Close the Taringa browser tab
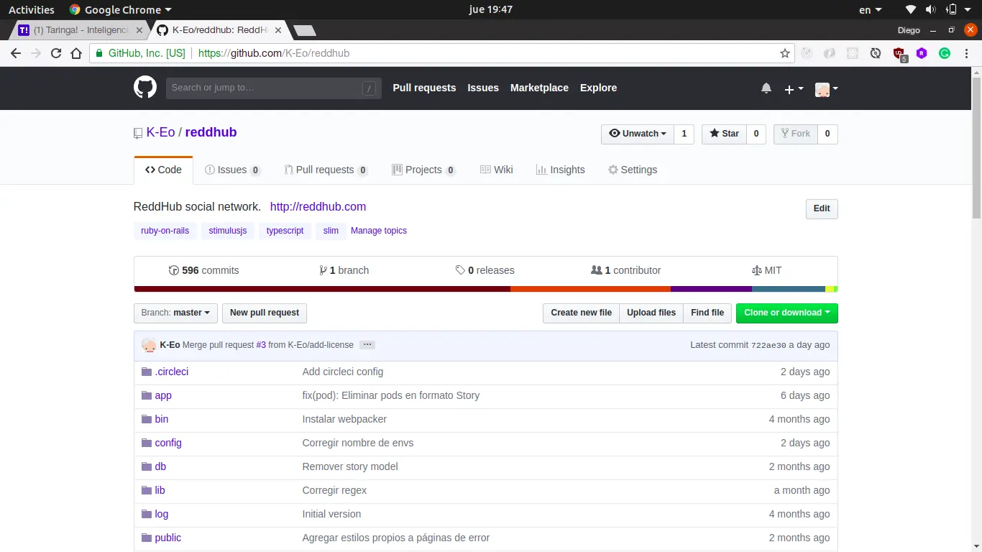 click(x=139, y=30)
